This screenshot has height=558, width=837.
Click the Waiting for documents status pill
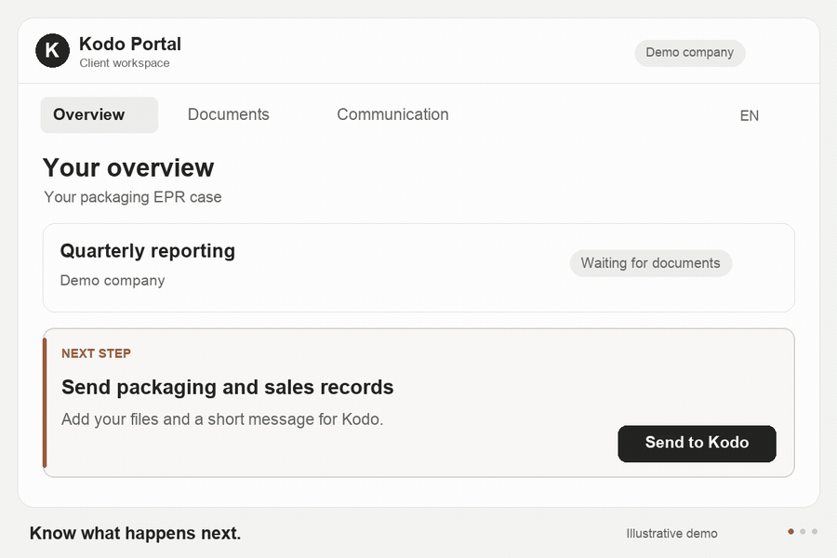651,263
